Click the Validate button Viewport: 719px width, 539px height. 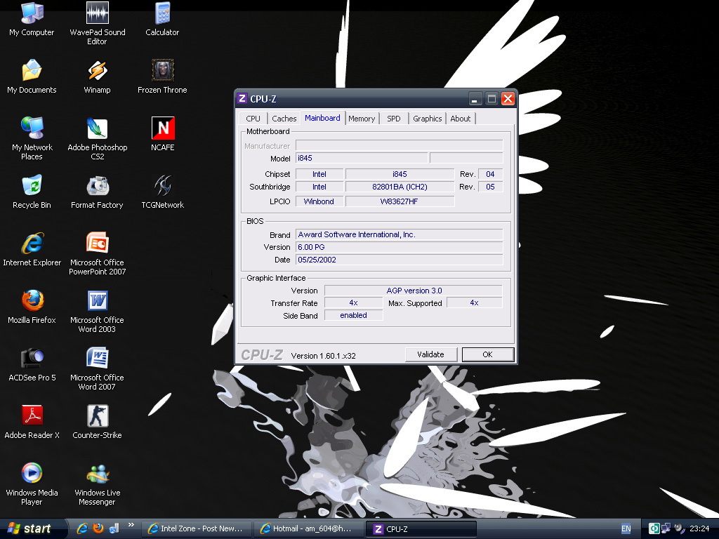coord(430,354)
